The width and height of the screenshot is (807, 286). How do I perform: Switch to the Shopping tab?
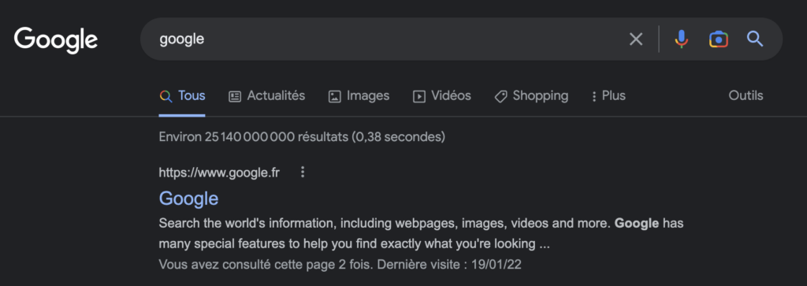click(x=531, y=95)
